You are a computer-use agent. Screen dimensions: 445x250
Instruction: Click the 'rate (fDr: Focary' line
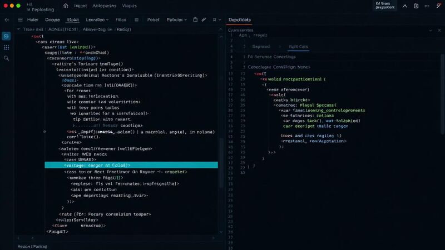[105, 214]
